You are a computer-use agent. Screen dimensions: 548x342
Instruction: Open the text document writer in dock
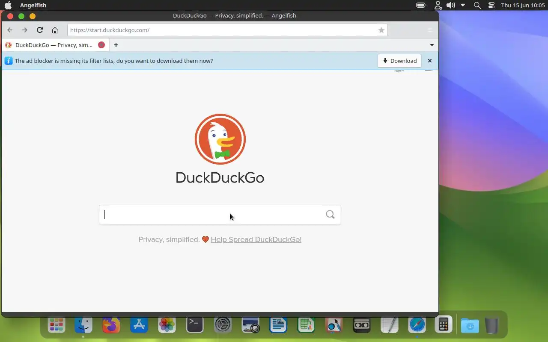click(x=278, y=325)
